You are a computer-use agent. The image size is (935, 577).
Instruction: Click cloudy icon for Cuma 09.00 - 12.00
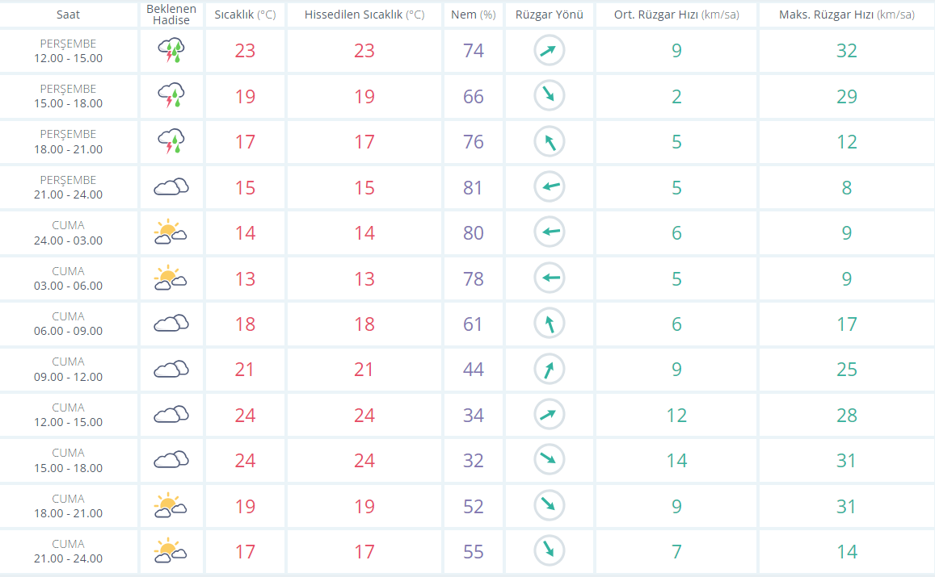point(171,369)
